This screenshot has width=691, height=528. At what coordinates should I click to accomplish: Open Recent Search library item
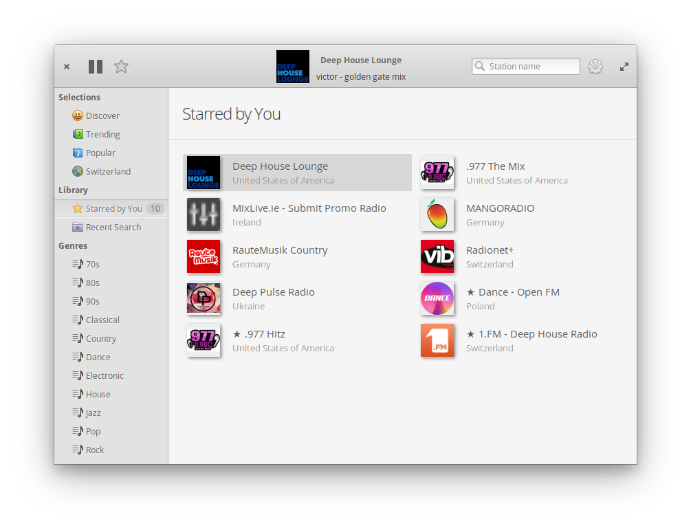click(x=111, y=227)
